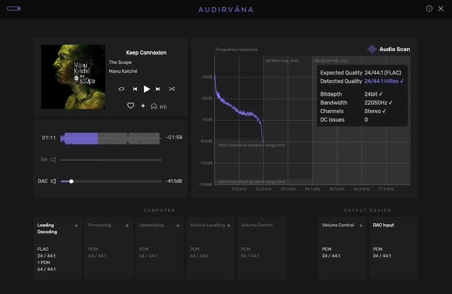Screen dimensions: 452x294
Task: Click the track title Keep Connexion
Action: click(146, 52)
